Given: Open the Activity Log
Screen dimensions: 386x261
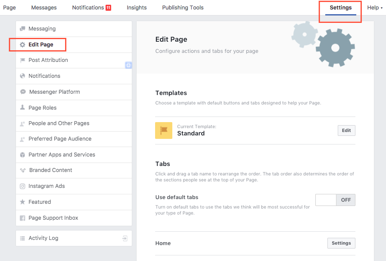Looking at the screenshot, I should point(74,238).
